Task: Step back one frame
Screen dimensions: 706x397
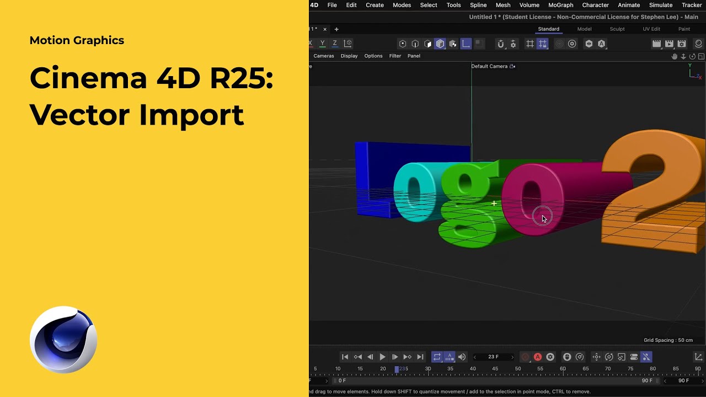Action: (370, 357)
